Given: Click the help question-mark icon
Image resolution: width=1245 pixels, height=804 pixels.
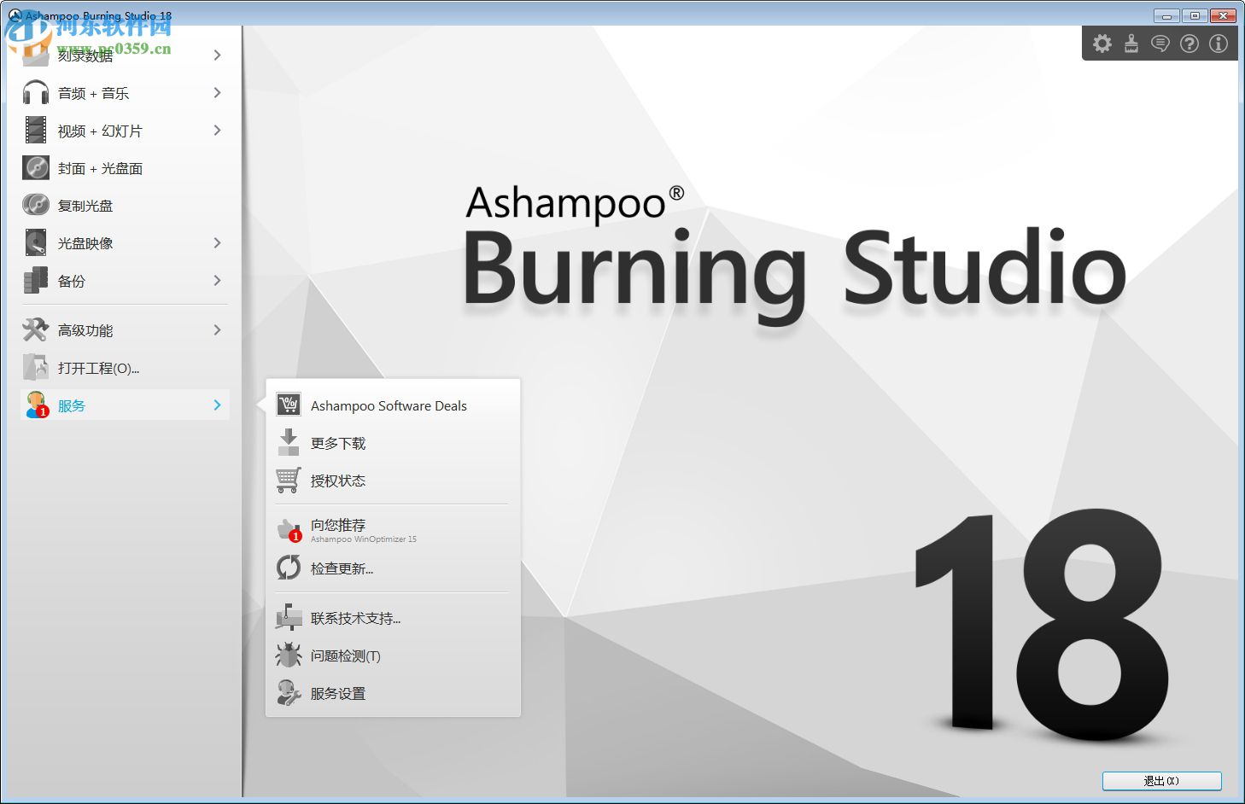Looking at the screenshot, I should 1189,43.
